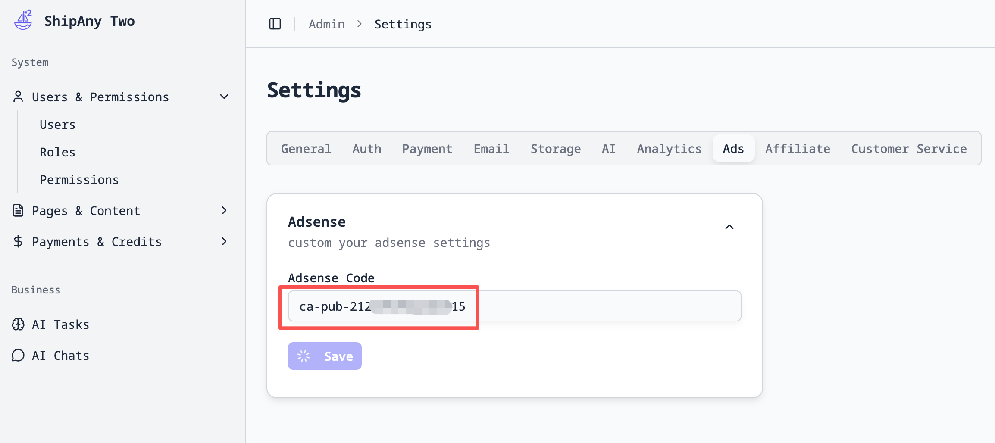
Task: Click the ShipAny sailboat logo icon
Action: click(23, 20)
